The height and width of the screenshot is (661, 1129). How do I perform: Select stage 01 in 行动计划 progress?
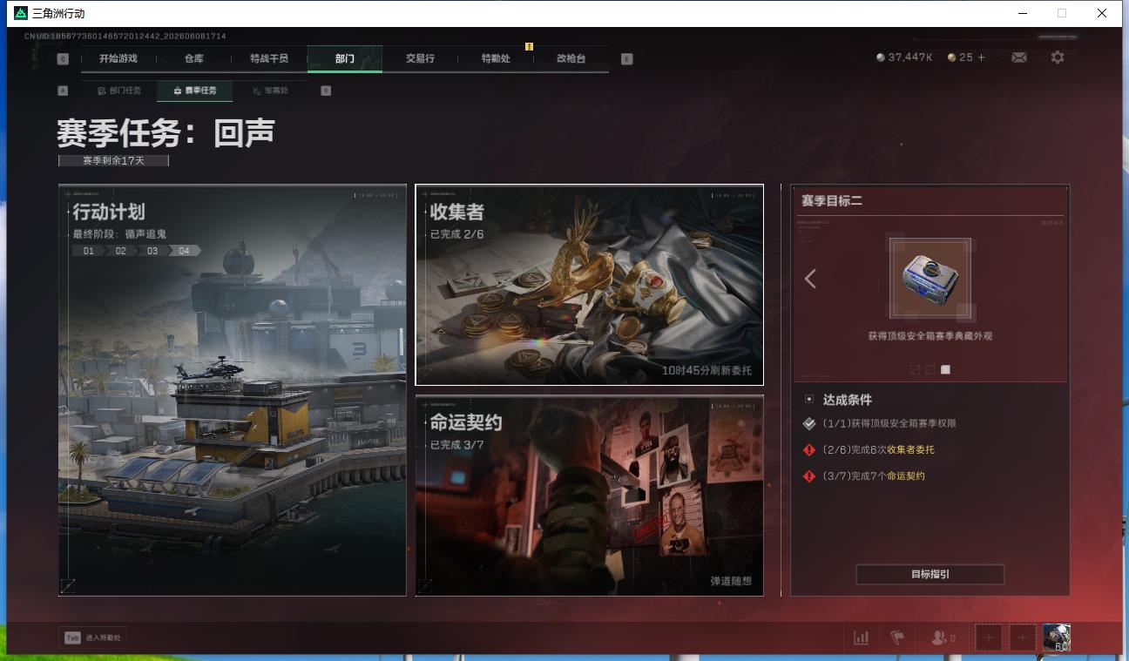coord(89,251)
